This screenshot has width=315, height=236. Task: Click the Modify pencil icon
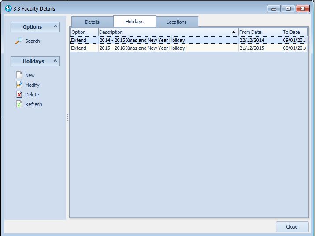[x=19, y=85]
